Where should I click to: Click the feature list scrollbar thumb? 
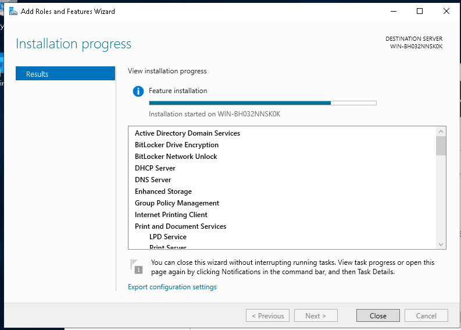coord(441,146)
